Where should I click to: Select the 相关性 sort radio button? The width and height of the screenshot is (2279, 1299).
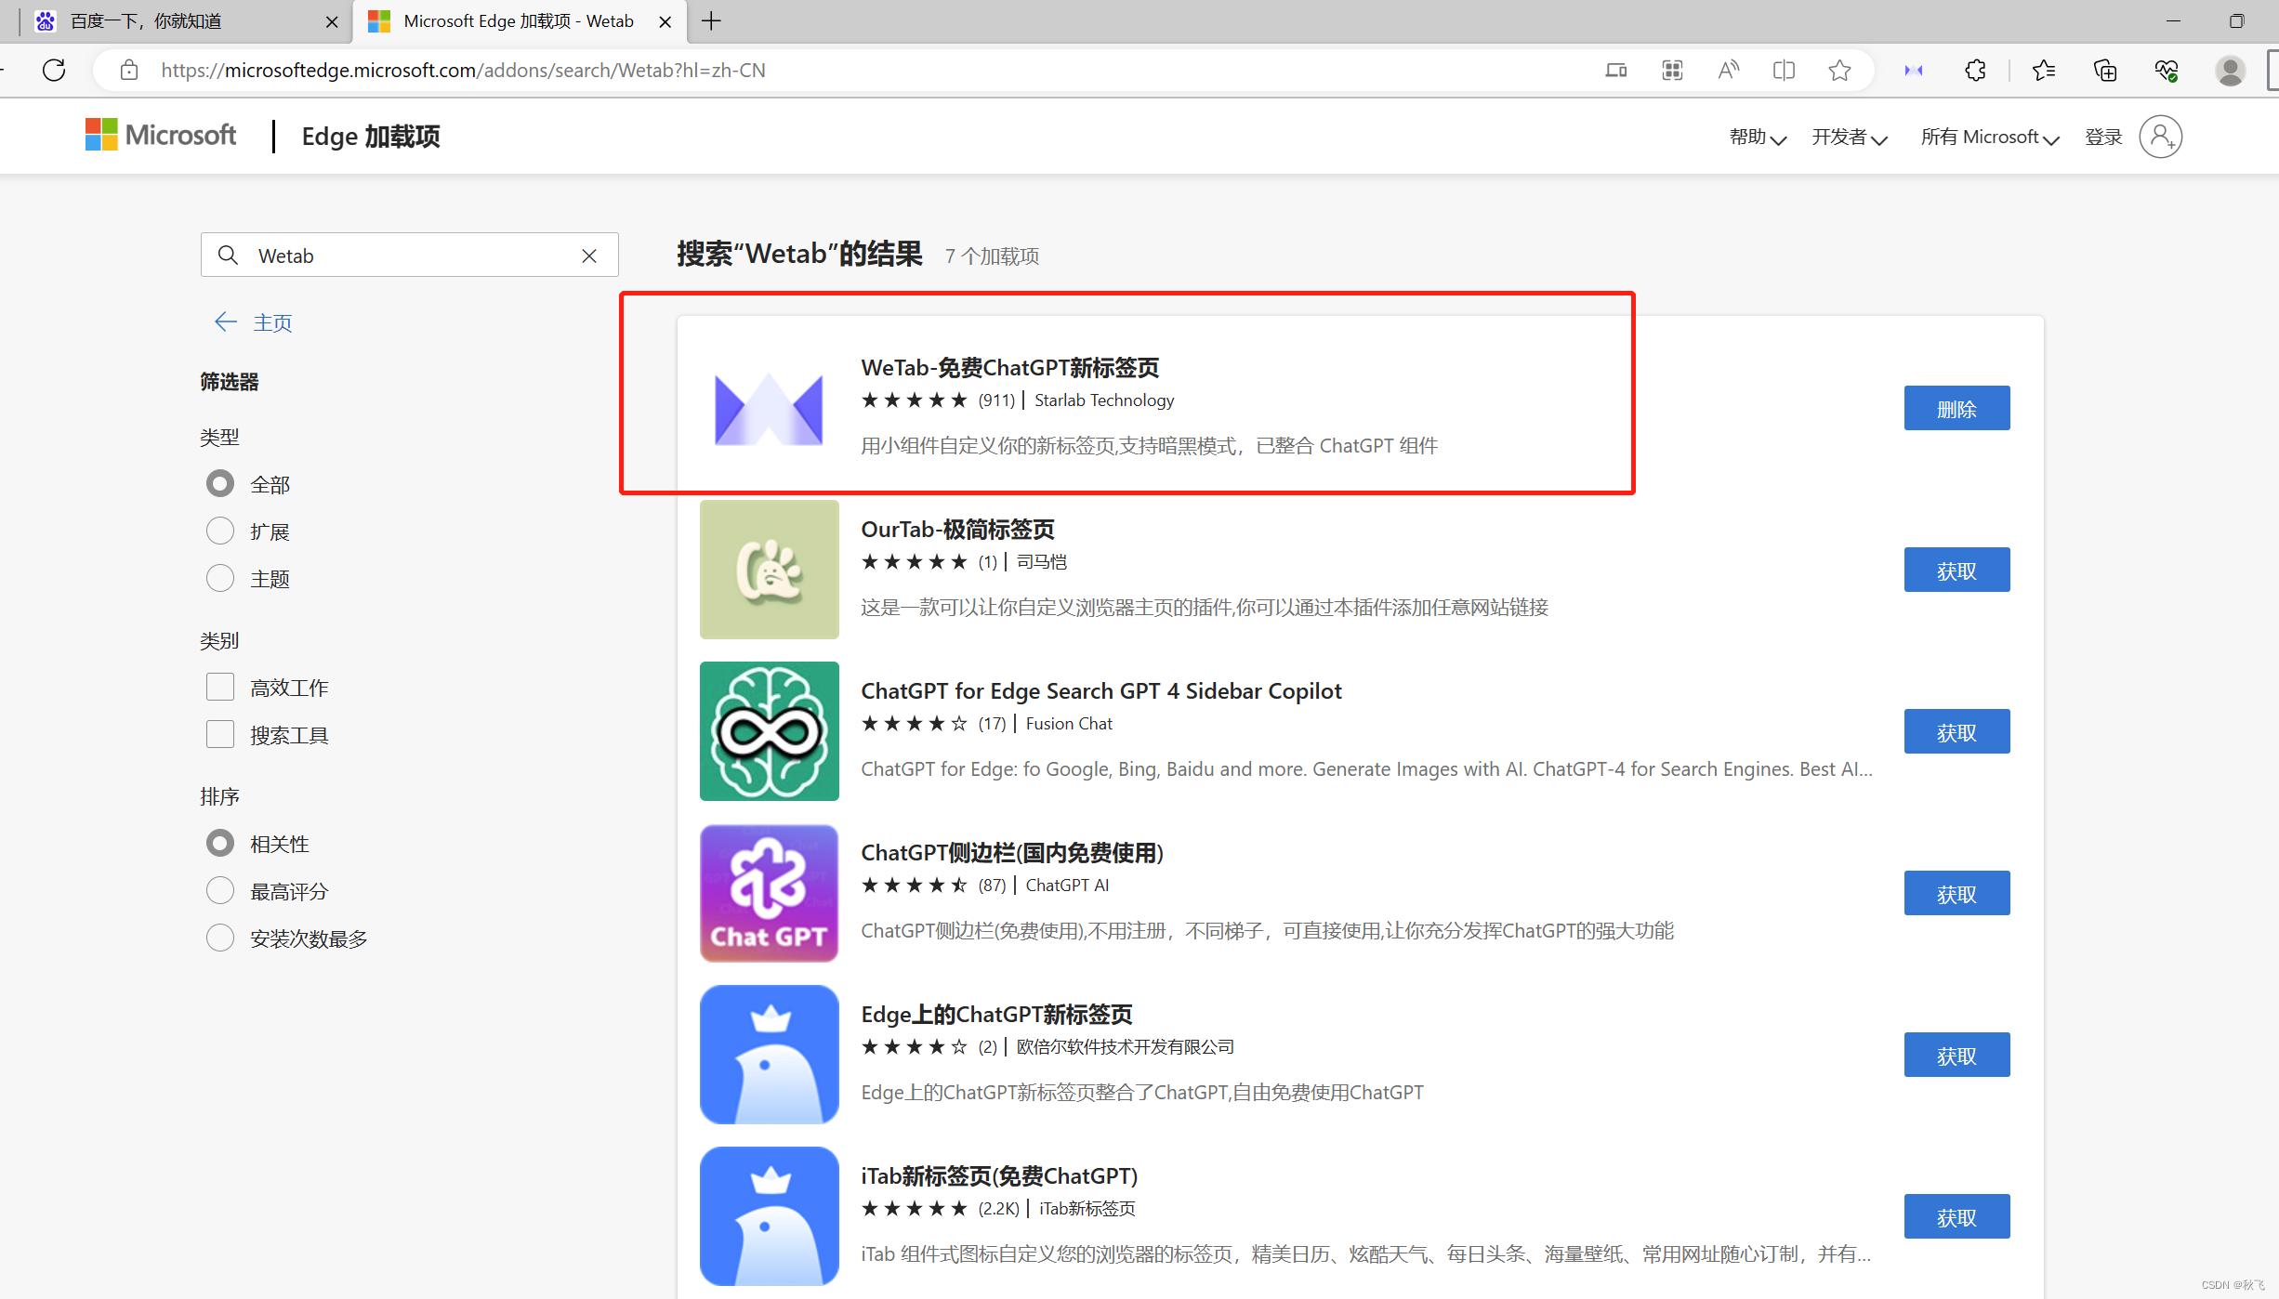(x=220, y=843)
